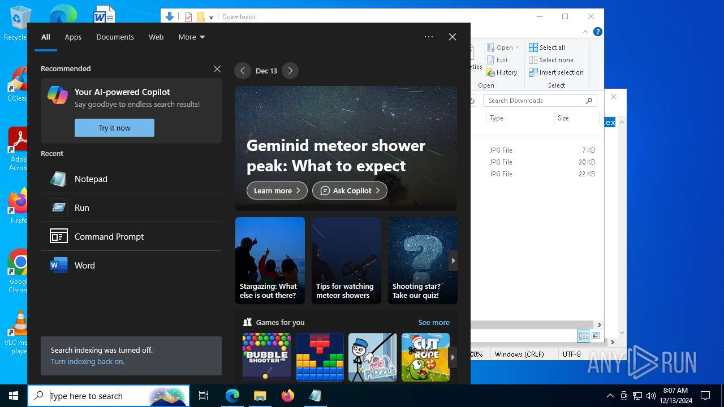This screenshot has width=724, height=407.
Task: Click Turn indexing back on link
Action: (88, 361)
